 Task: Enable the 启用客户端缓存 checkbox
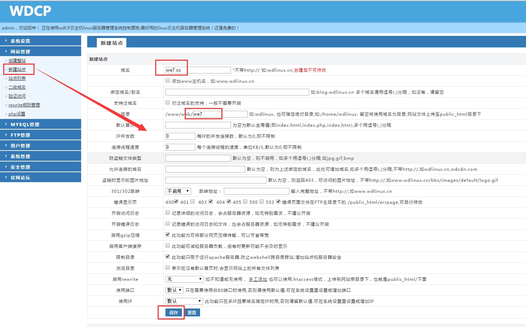pos(168,246)
